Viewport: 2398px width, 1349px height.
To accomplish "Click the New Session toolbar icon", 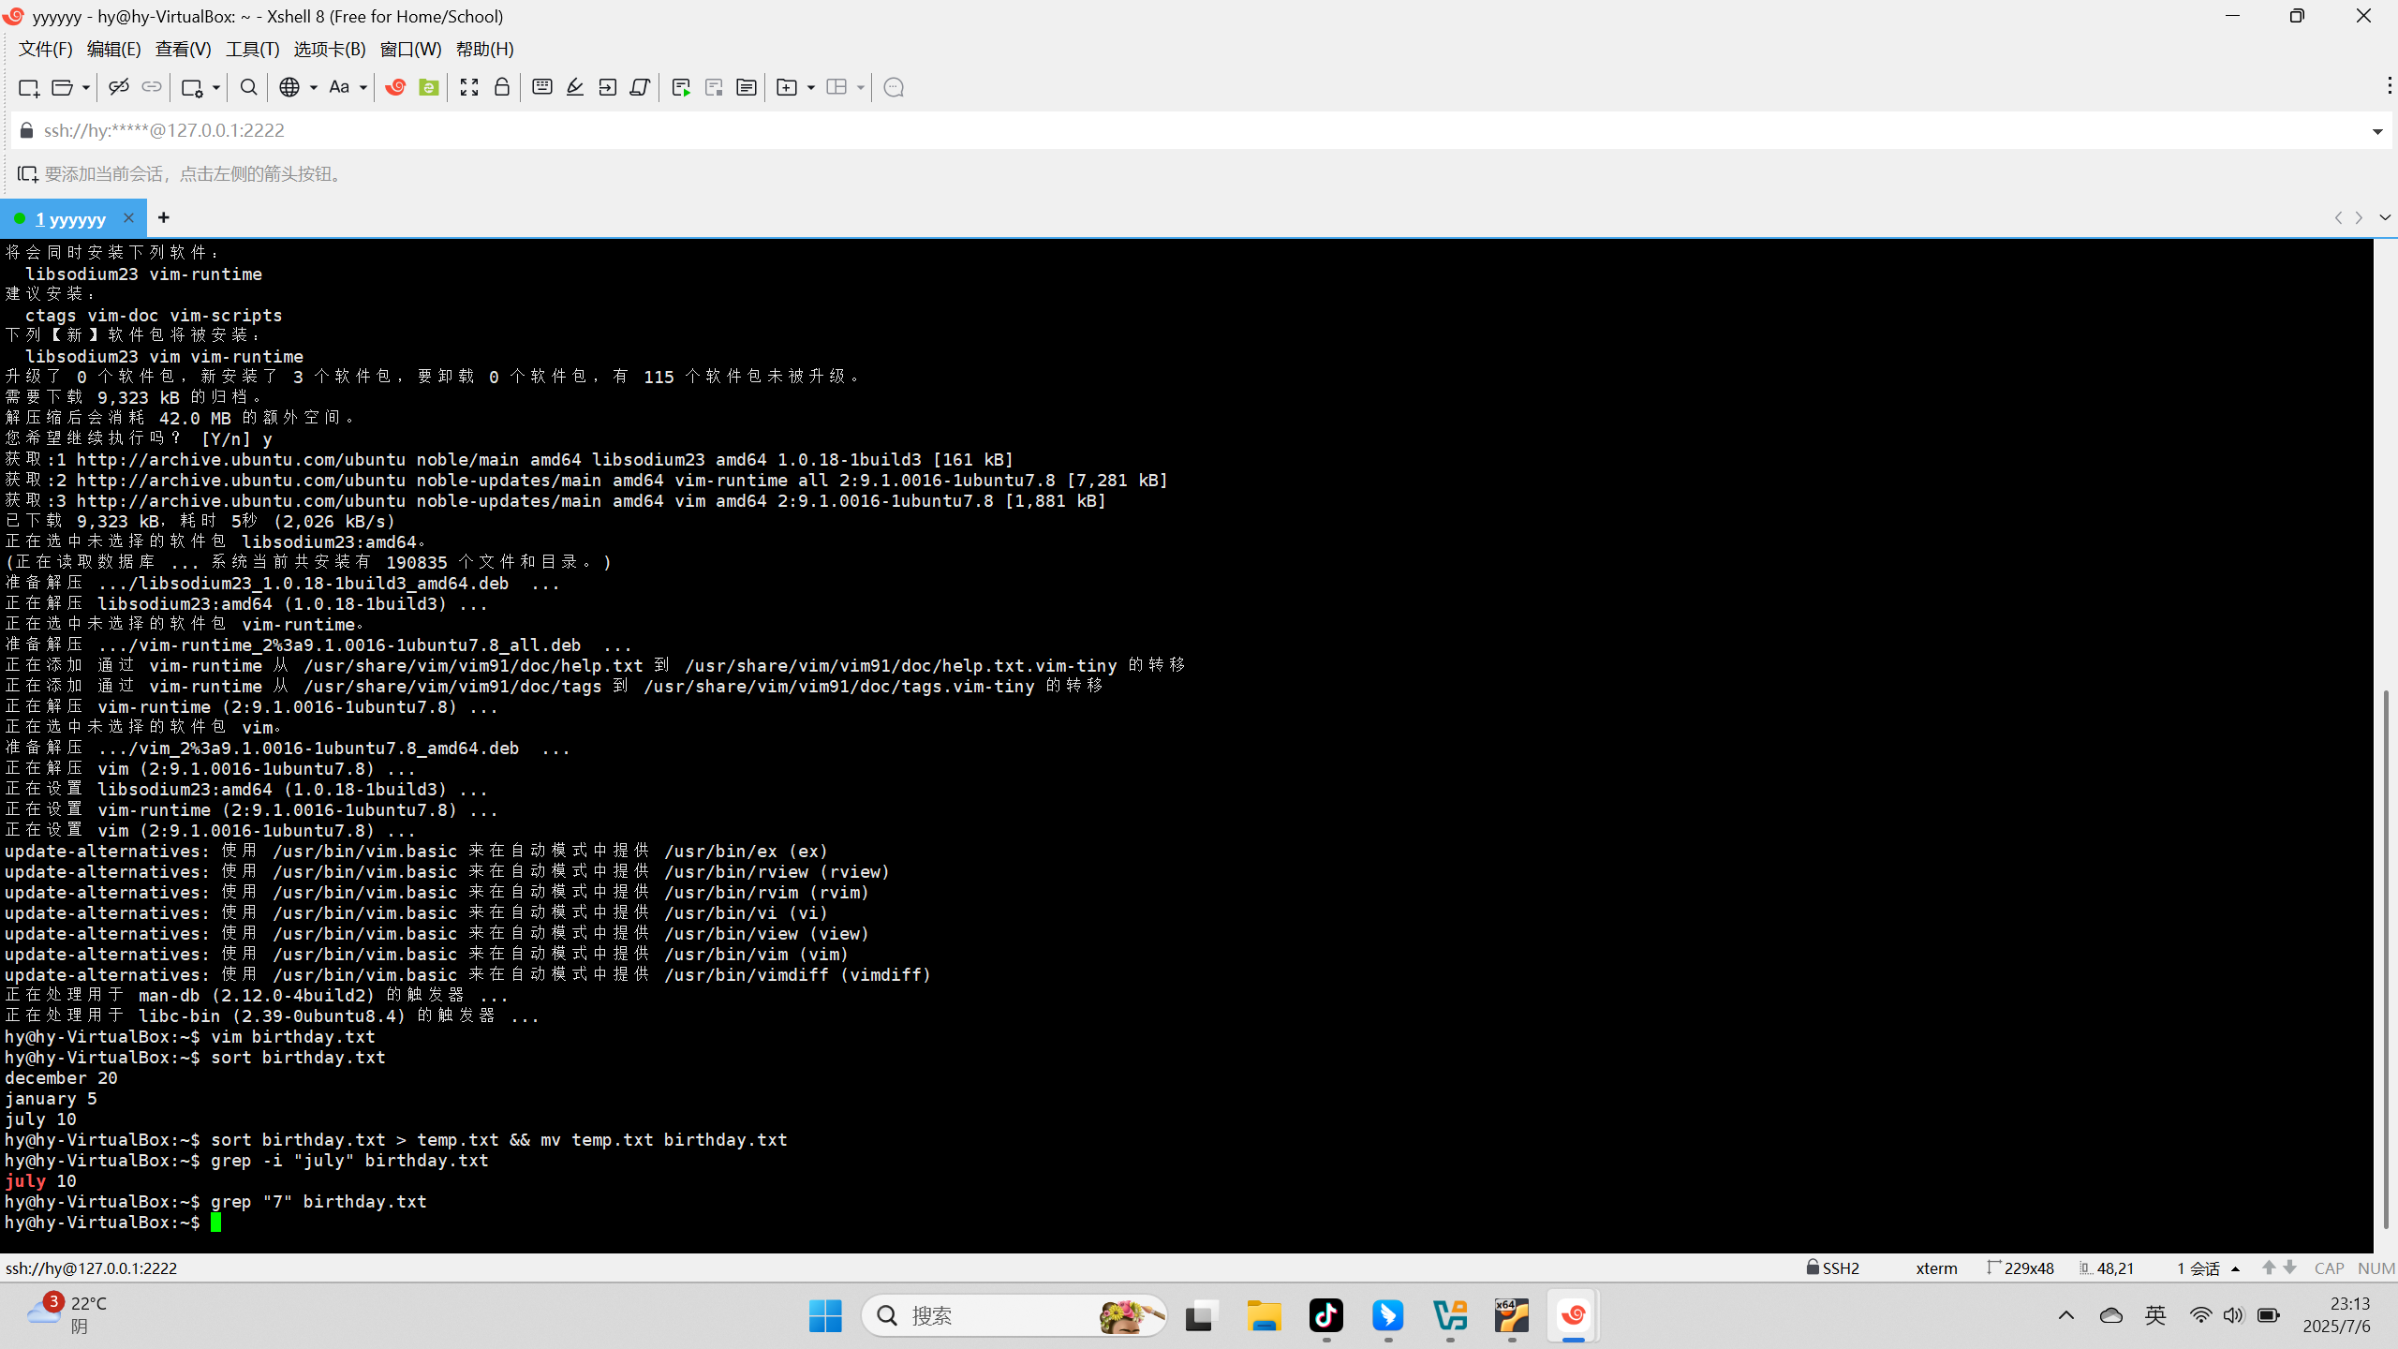I will [x=28, y=87].
